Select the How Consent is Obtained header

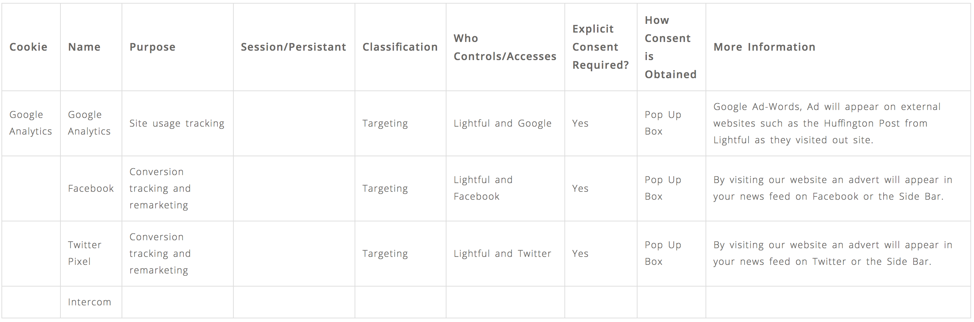pos(670,47)
